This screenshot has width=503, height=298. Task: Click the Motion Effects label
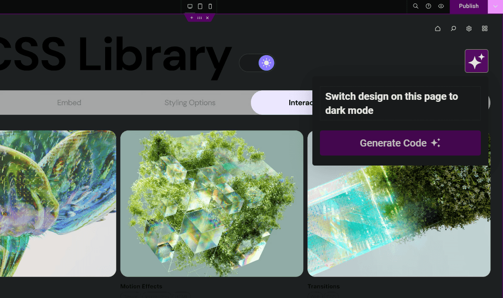pos(141,286)
